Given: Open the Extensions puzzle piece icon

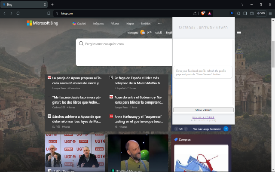Looking at the screenshot, I should (x=238, y=13).
